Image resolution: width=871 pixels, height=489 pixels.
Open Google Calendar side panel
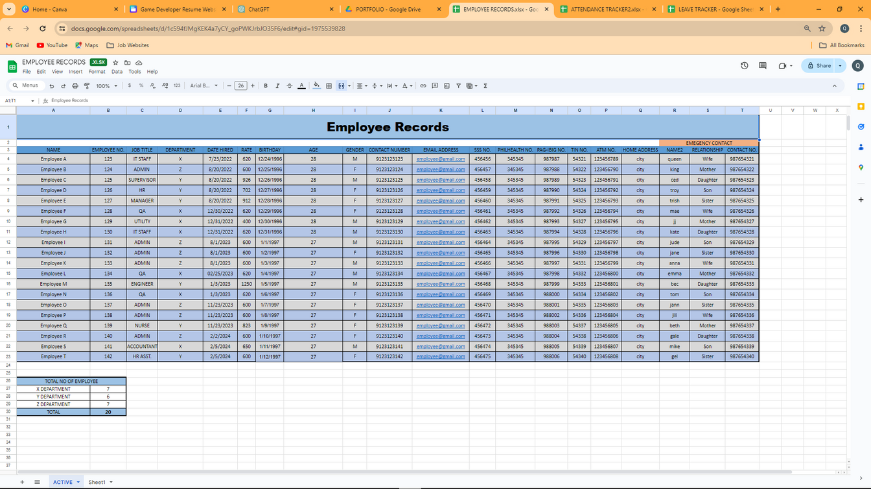(861, 86)
